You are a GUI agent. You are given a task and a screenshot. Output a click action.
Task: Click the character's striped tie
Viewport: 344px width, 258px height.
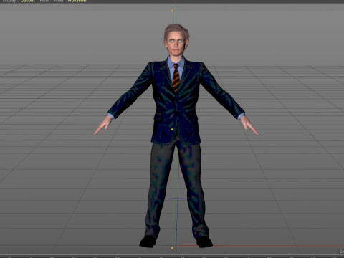click(x=176, y=77)
